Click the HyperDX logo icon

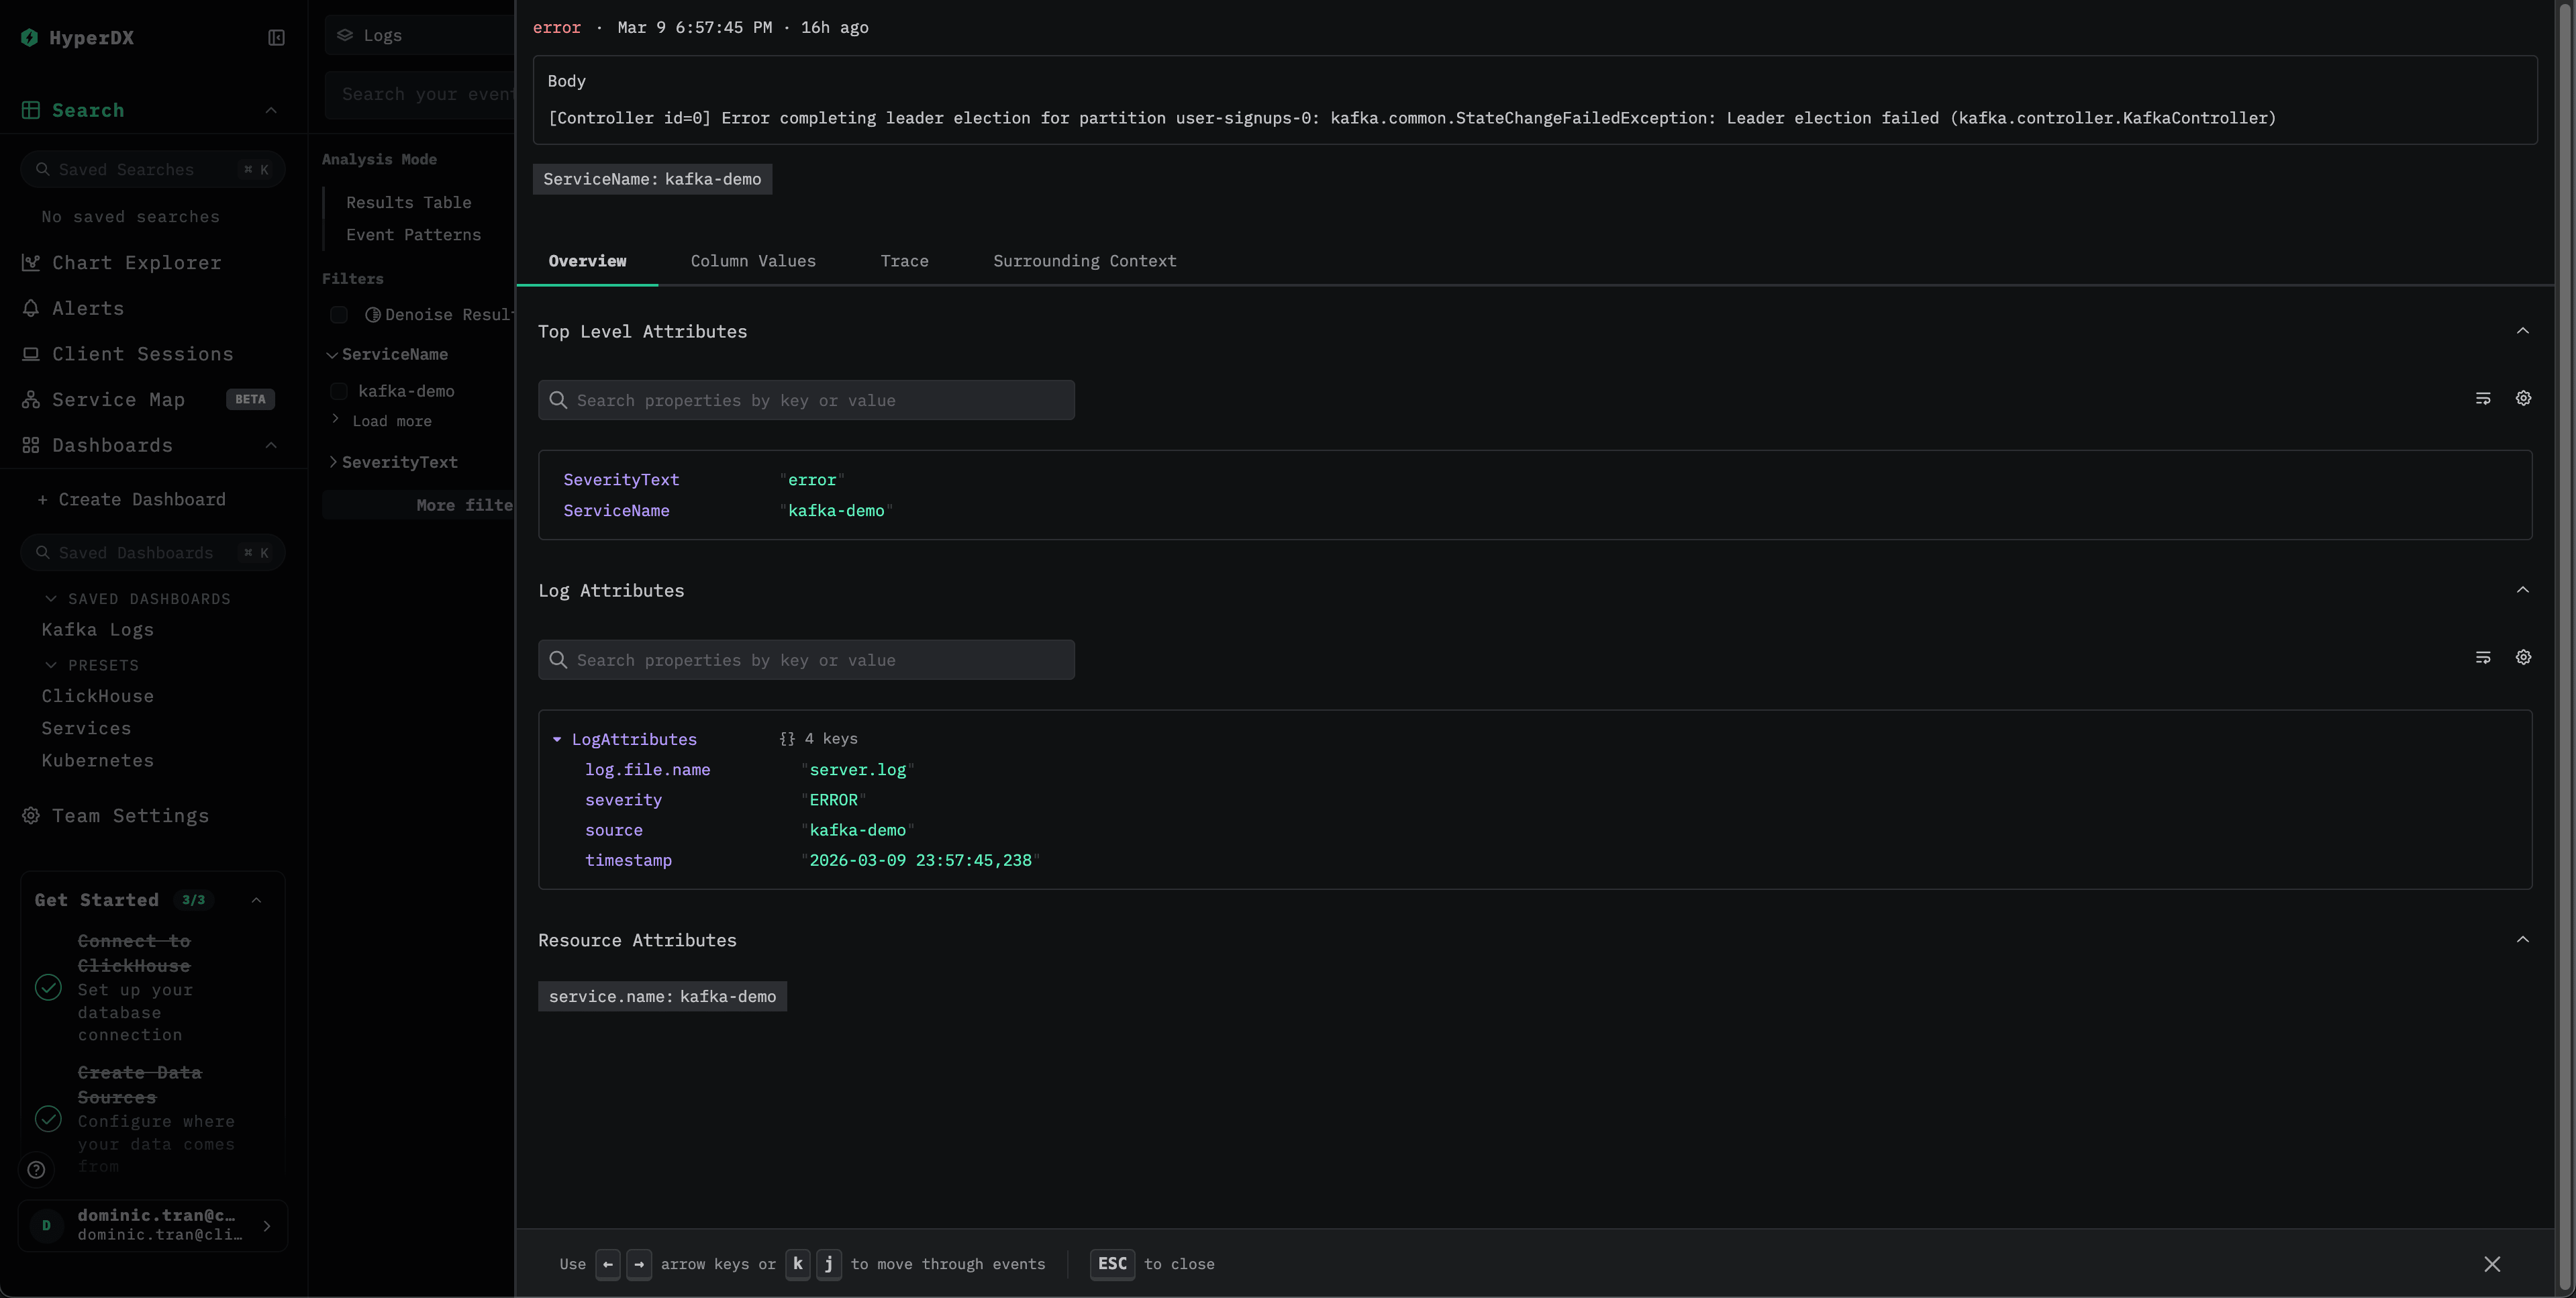click(x=30, y=38)
